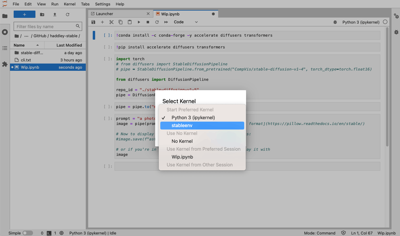Image resolution: width=400 pixels, height=236 pixels.
Task: Insert a cell with the plus icon
Action: pyautogui.click(x=102, y=22)
